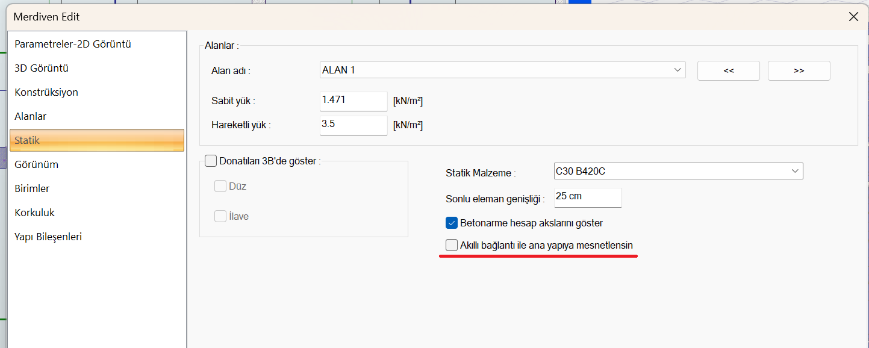Screen dimensions: 869x348
Task: Click the Hareketli yük value field
Action: 353,125
